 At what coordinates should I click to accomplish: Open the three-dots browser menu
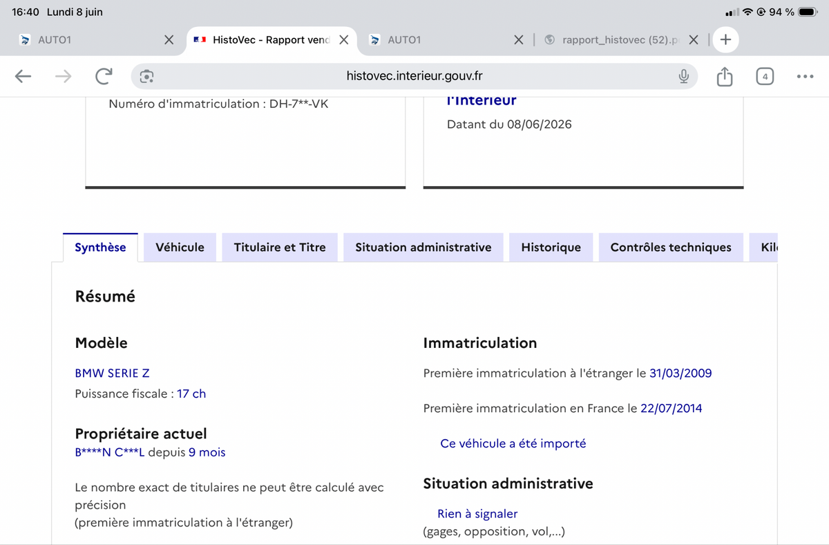click(805, 77)
